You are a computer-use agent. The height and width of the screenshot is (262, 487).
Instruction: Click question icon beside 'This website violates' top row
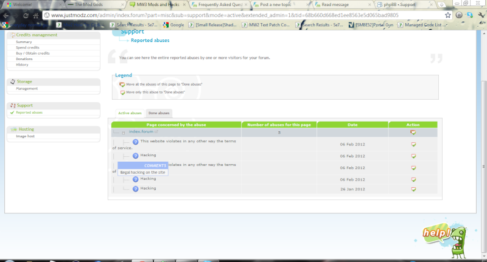135,142
